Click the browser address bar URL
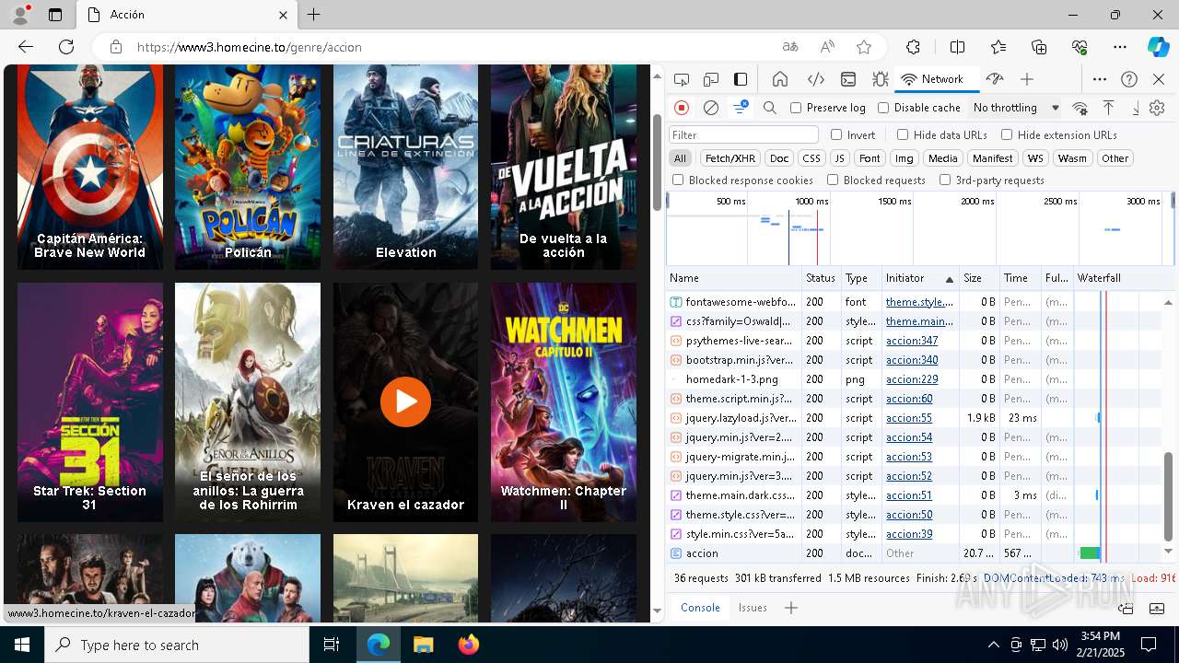1179x663 pixels. [x=250, y=47]
